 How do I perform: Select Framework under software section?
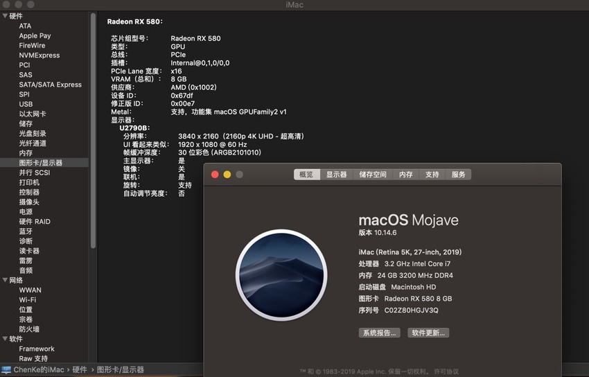[x=37, y=349]
